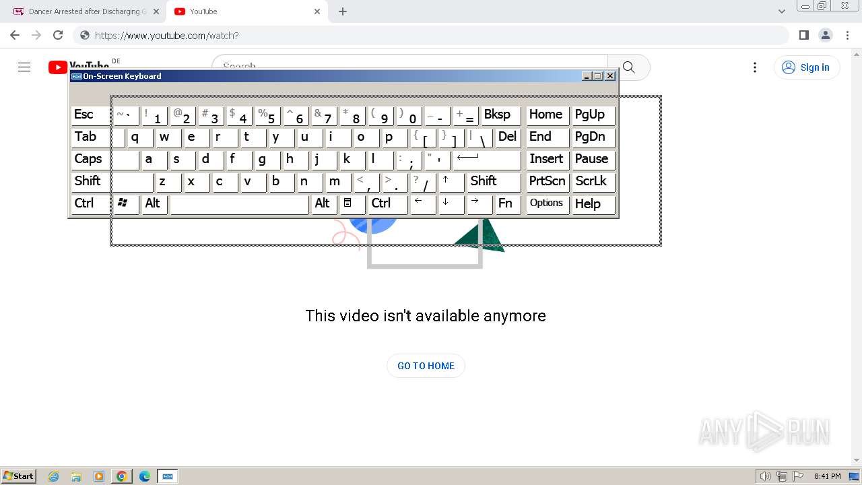Screen dimensions: 862x485
Task: Click the up arrow key
Action: tap(451, 182)
